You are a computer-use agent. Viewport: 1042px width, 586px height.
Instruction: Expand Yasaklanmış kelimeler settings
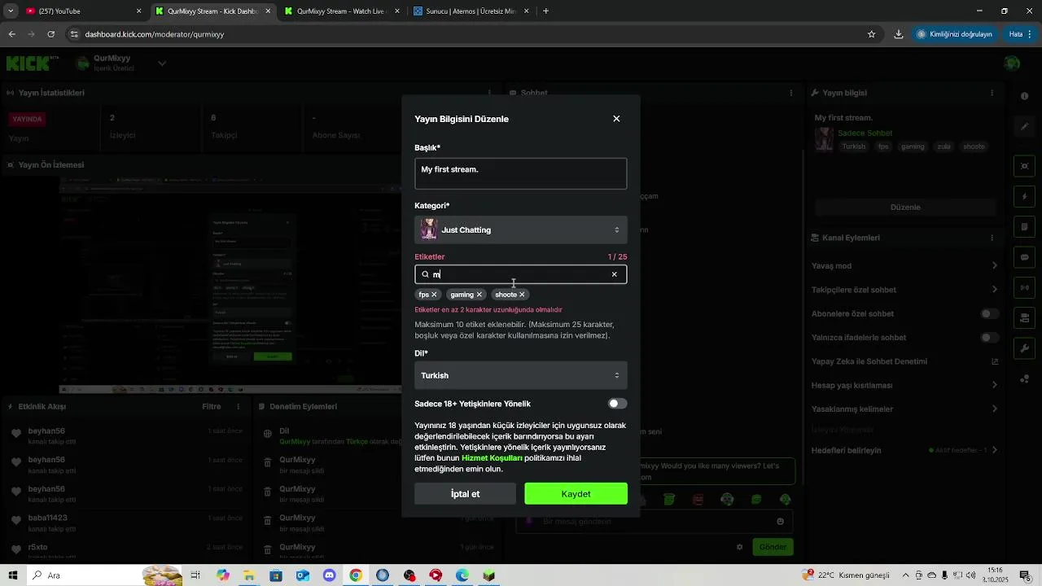[x=994, y=409]
